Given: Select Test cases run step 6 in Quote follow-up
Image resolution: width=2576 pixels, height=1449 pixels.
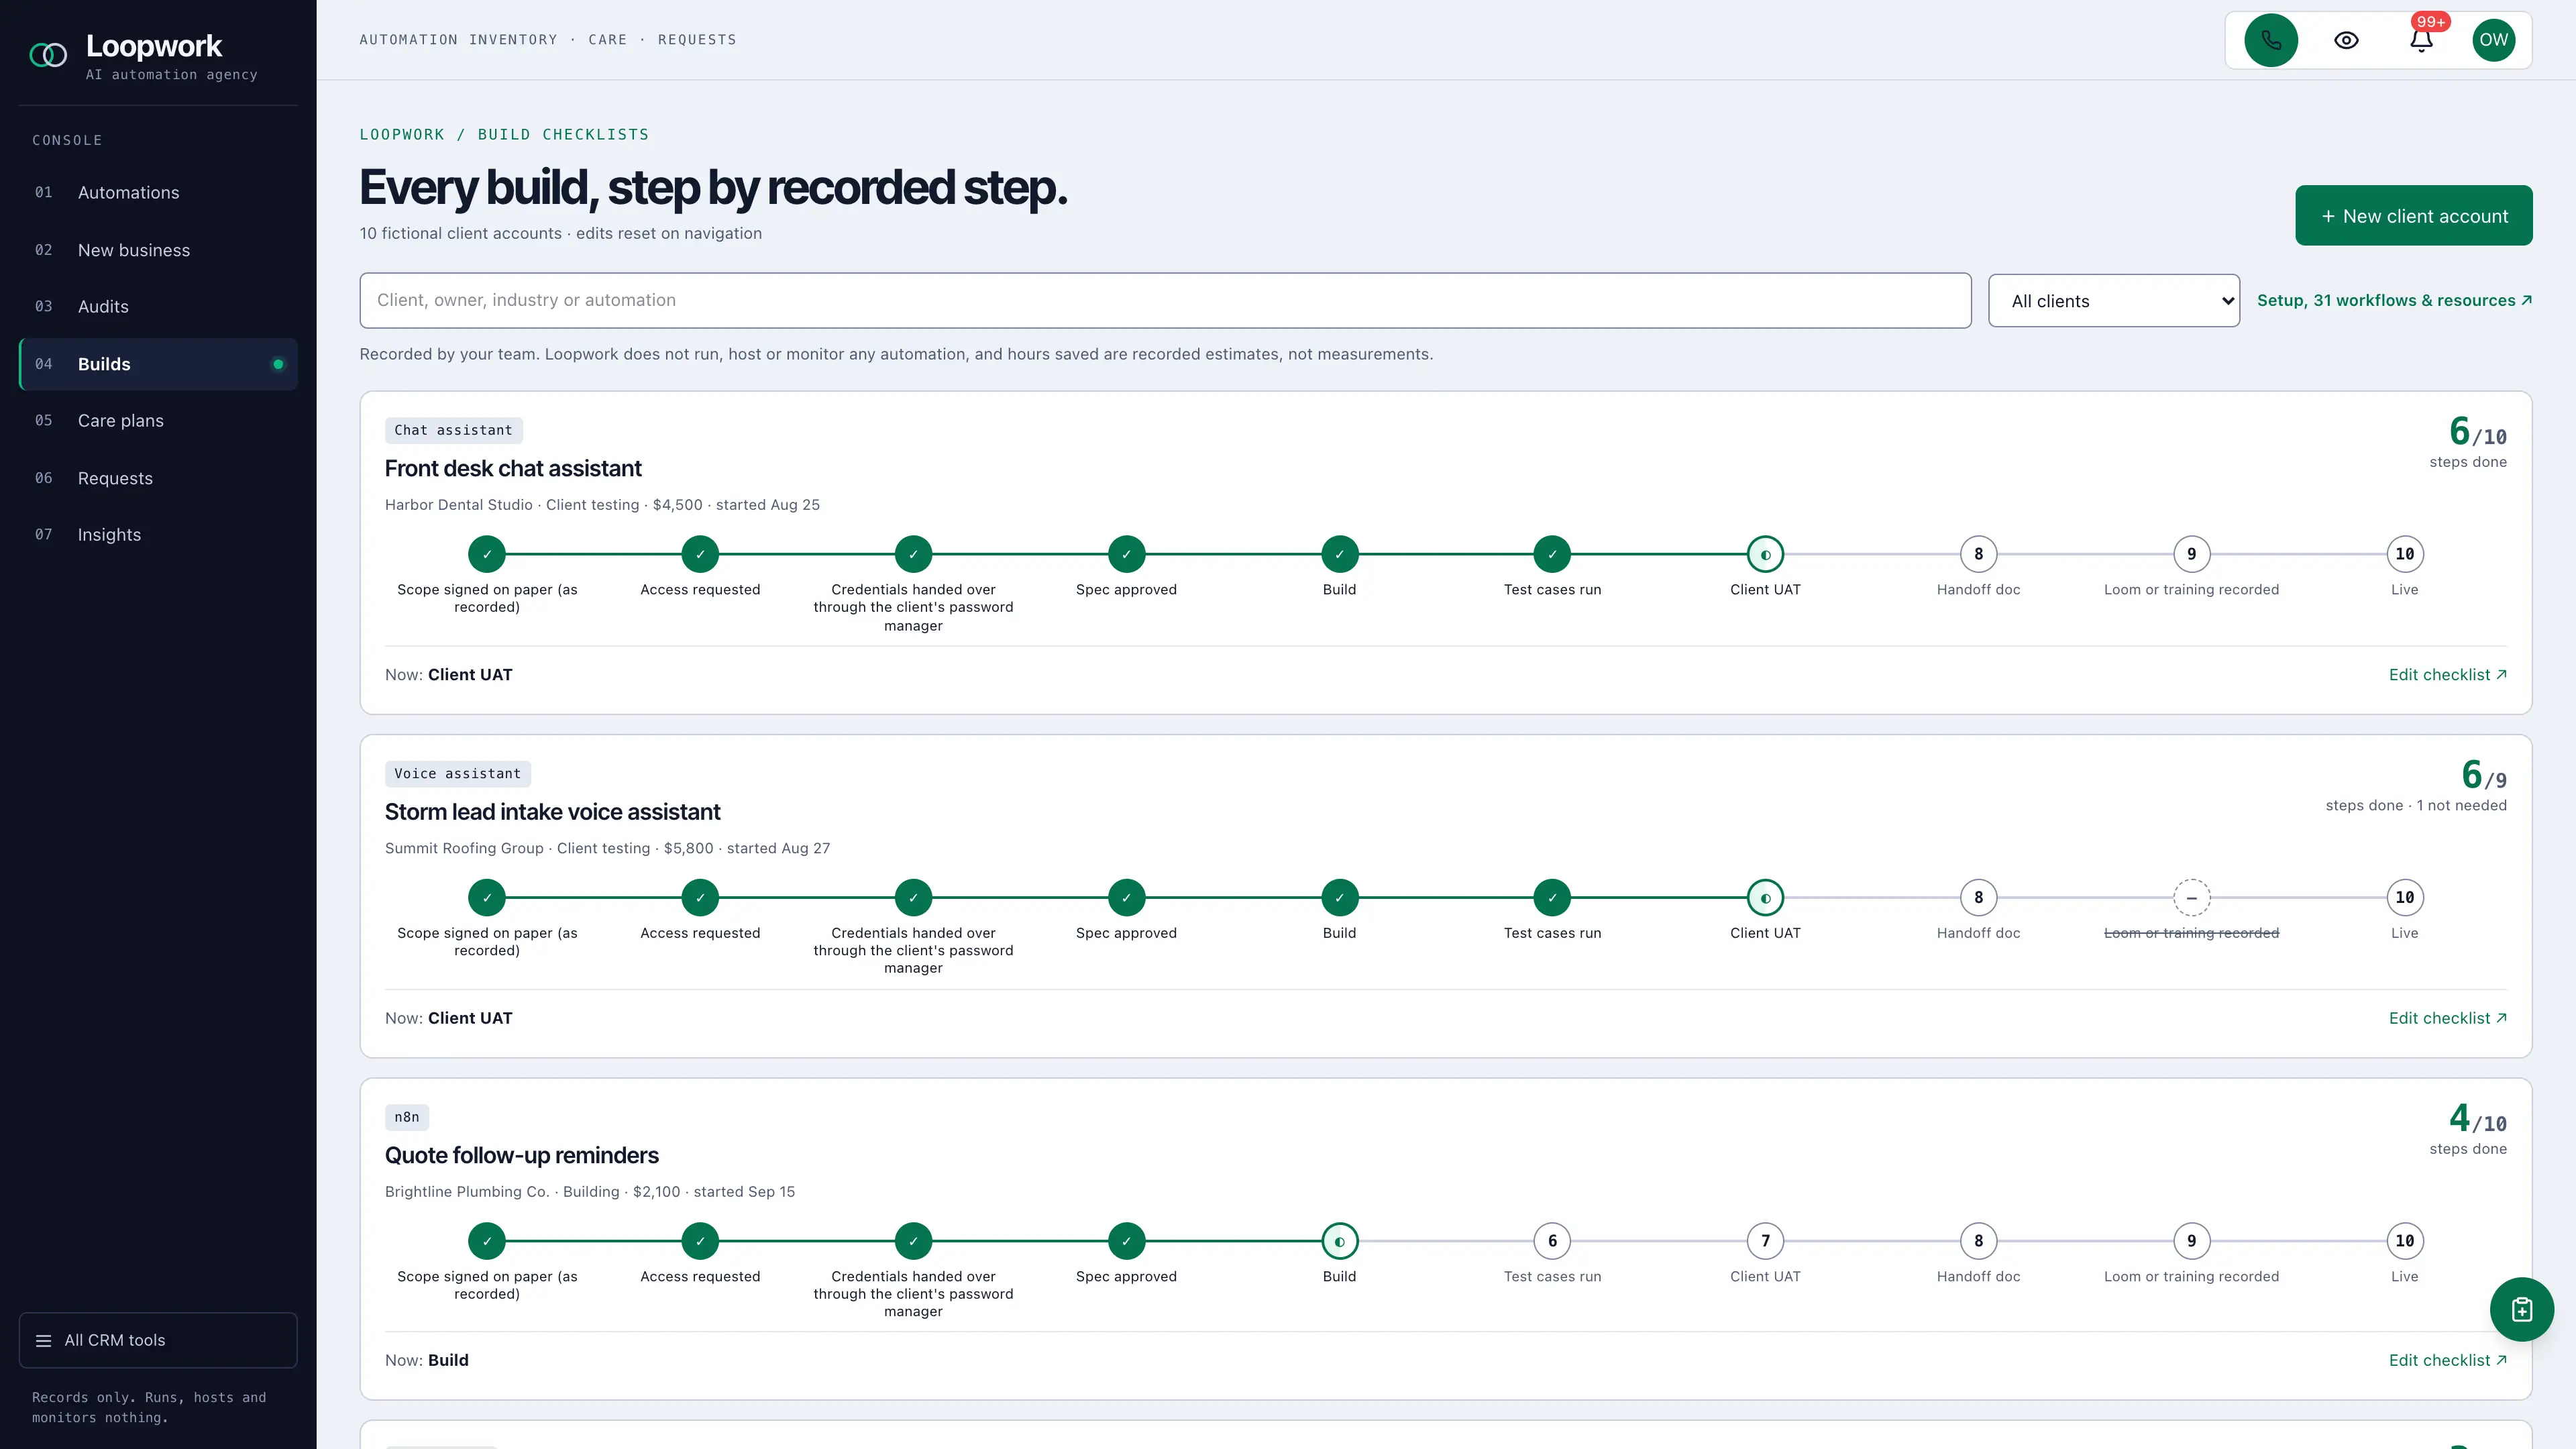Looking at the screenshot, I should tap(1552, 1241).
